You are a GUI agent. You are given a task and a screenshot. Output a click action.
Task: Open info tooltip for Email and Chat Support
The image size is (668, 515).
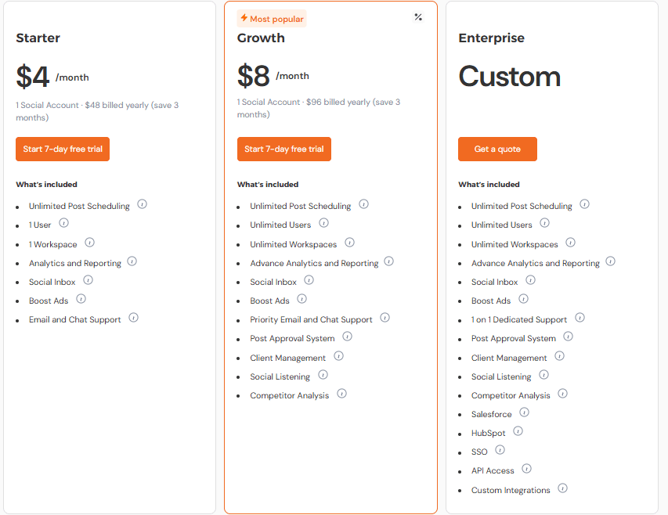133,318
